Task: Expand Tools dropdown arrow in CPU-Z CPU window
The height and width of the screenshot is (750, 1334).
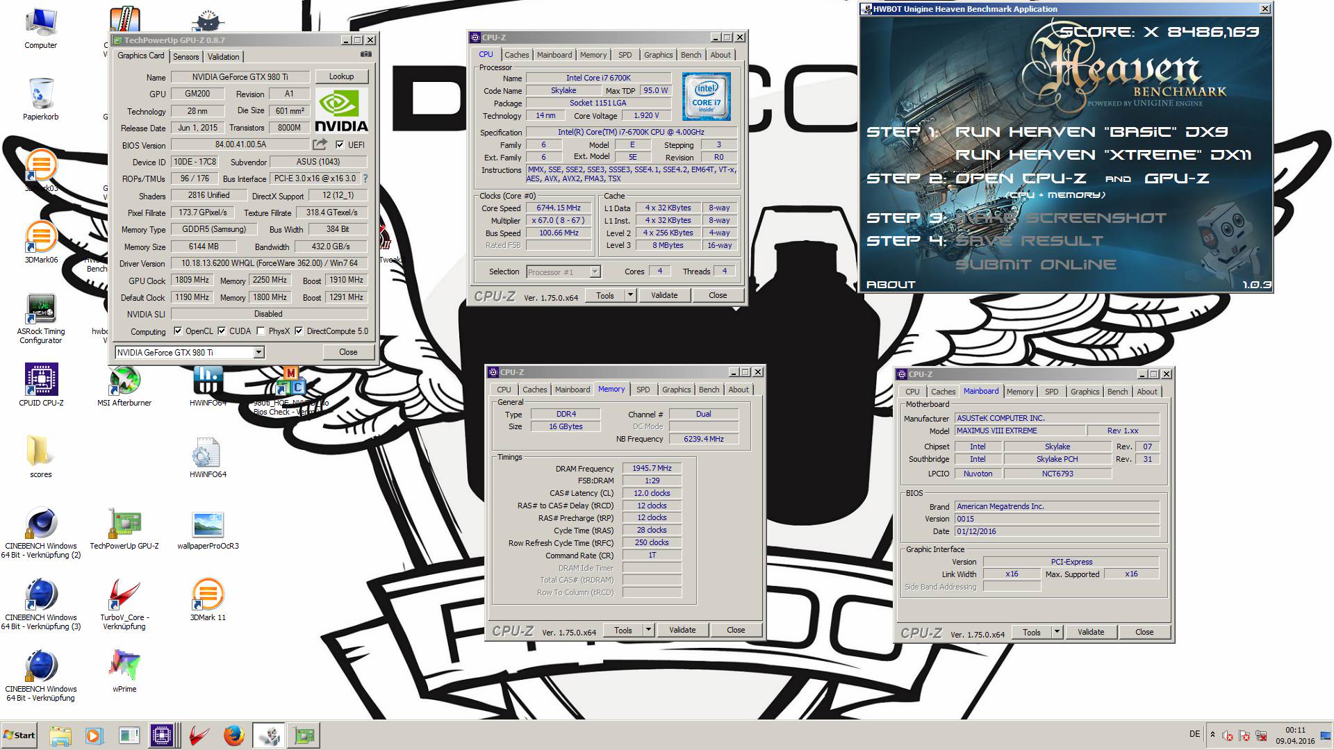Action: [630, 295]
